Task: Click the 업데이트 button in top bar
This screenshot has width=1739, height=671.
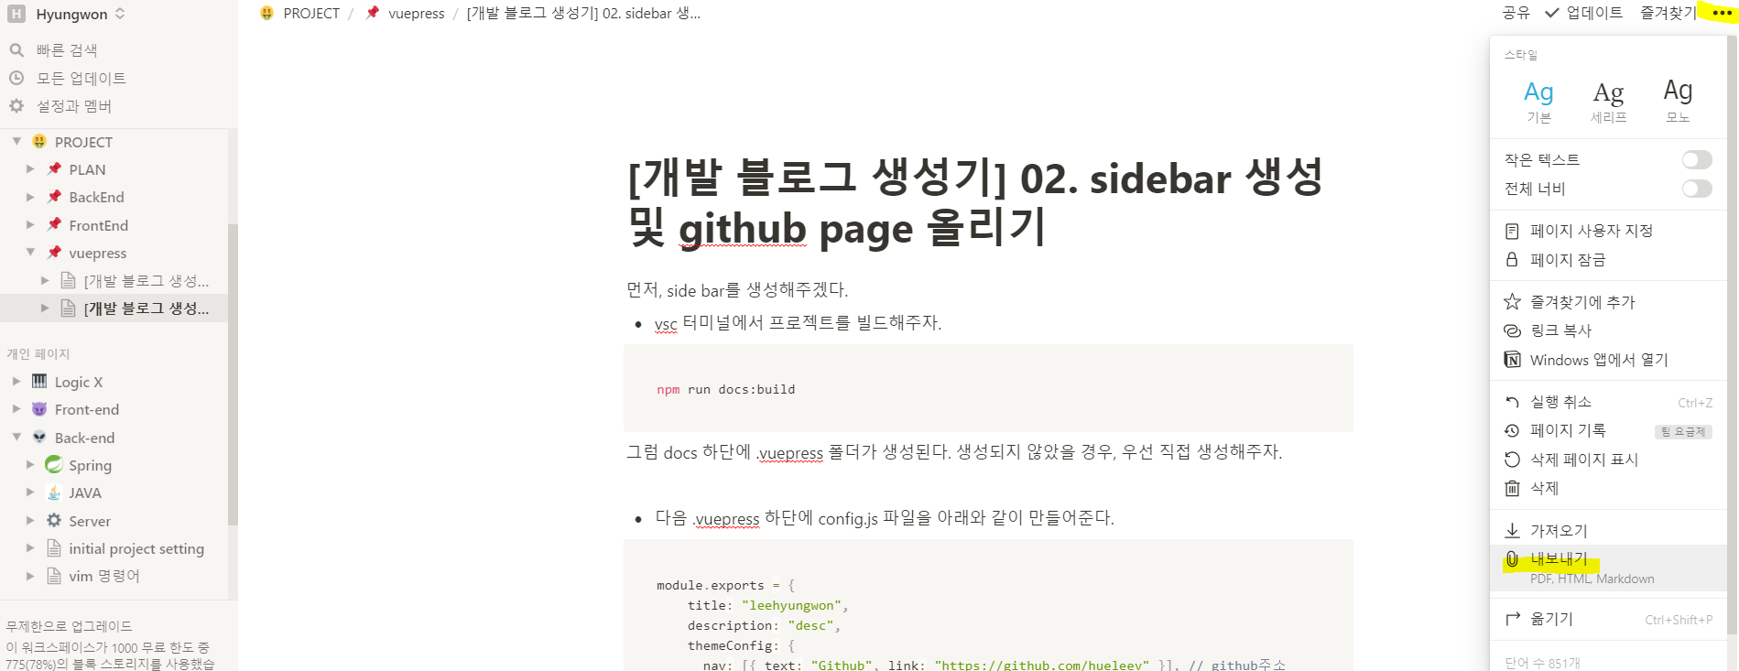Action: click(1583, 13)
